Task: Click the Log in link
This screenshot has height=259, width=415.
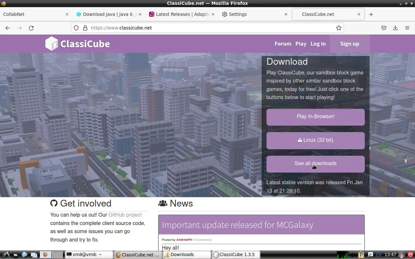Action: [318, 44]
